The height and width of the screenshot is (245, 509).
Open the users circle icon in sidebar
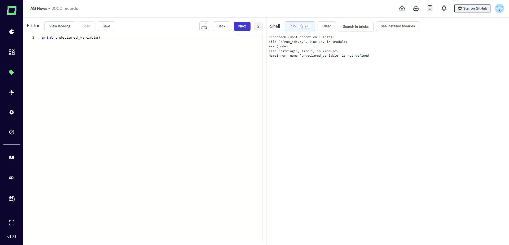(12, 132)
